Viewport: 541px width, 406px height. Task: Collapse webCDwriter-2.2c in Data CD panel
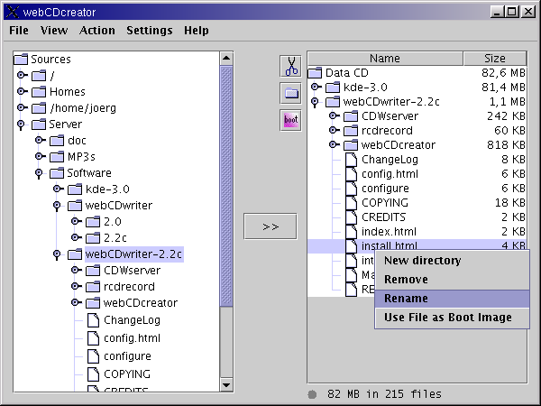point(315,102)
